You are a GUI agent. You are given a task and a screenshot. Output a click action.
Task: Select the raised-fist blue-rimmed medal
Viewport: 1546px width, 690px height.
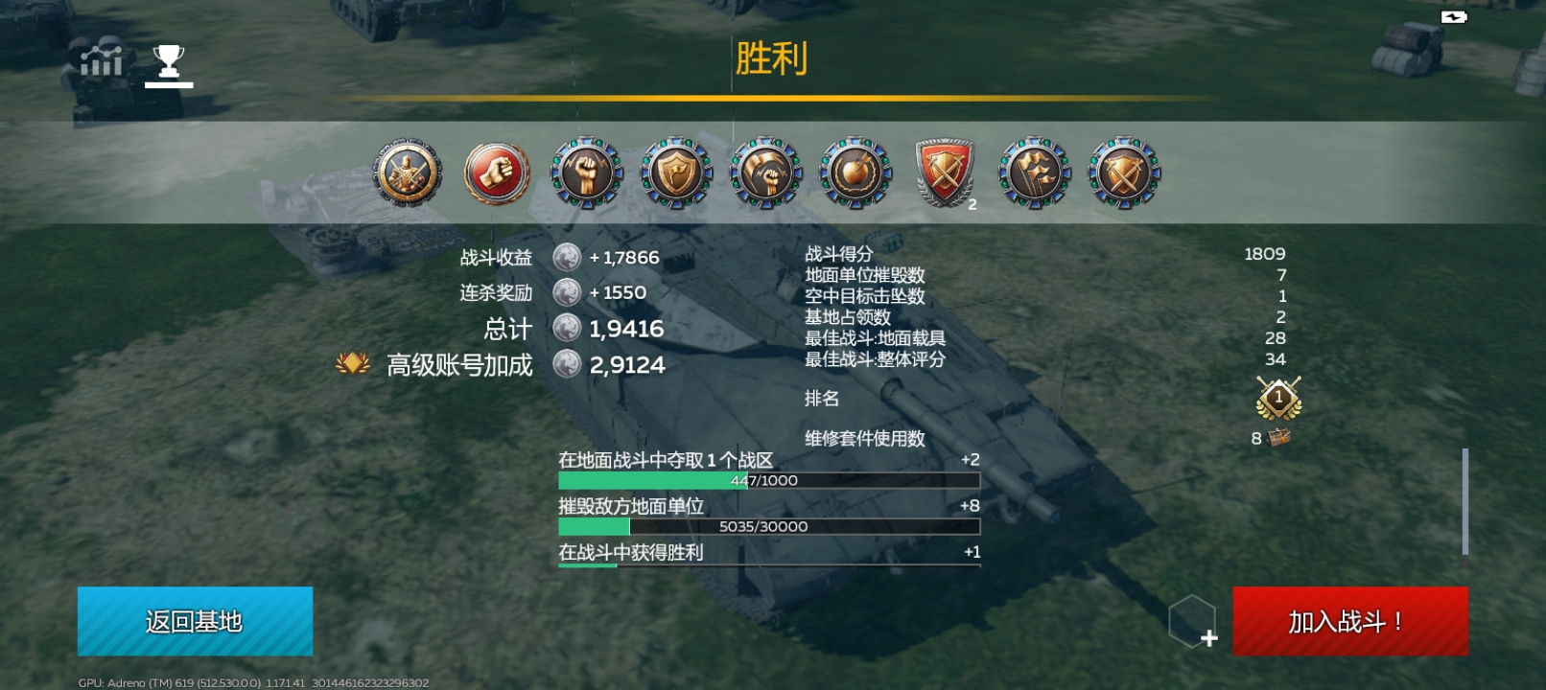tap(586, 173)
